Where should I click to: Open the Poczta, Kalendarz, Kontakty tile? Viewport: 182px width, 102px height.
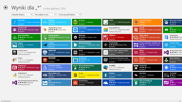[147, 45]
